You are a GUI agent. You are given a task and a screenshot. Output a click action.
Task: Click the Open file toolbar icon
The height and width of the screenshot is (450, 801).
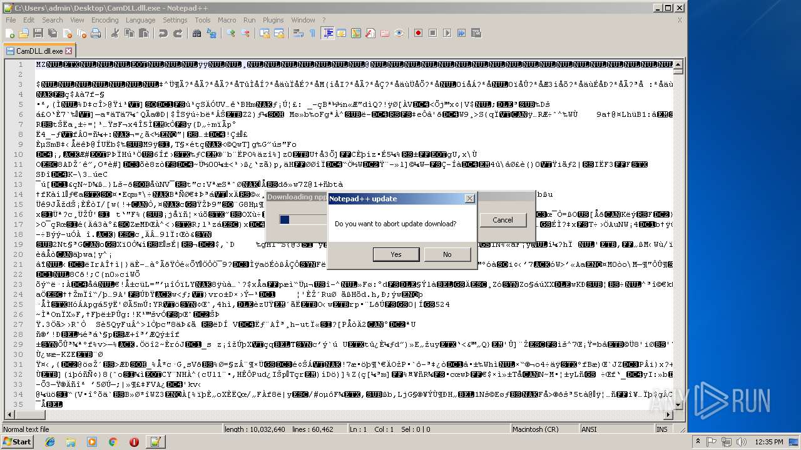tap(24, 33)
